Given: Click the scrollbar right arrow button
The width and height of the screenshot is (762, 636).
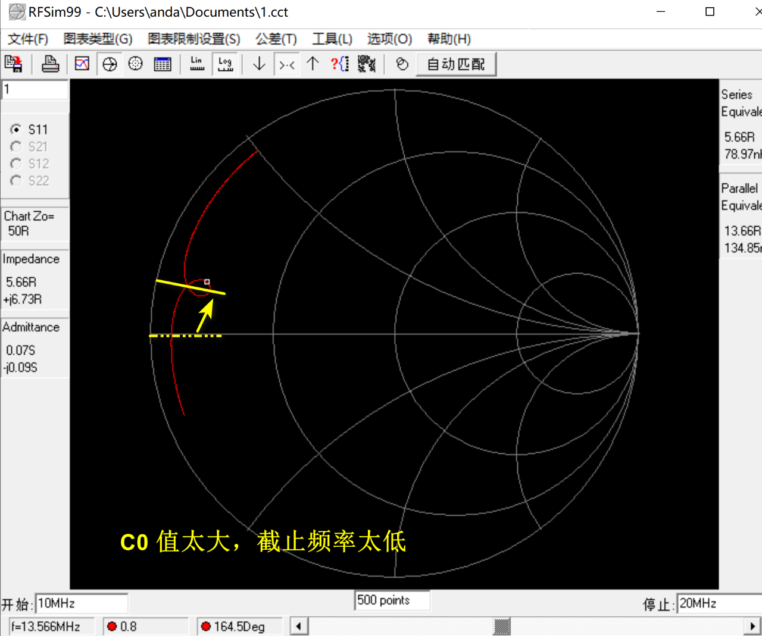Looking at the screenshot, I should tap(752, 626).
